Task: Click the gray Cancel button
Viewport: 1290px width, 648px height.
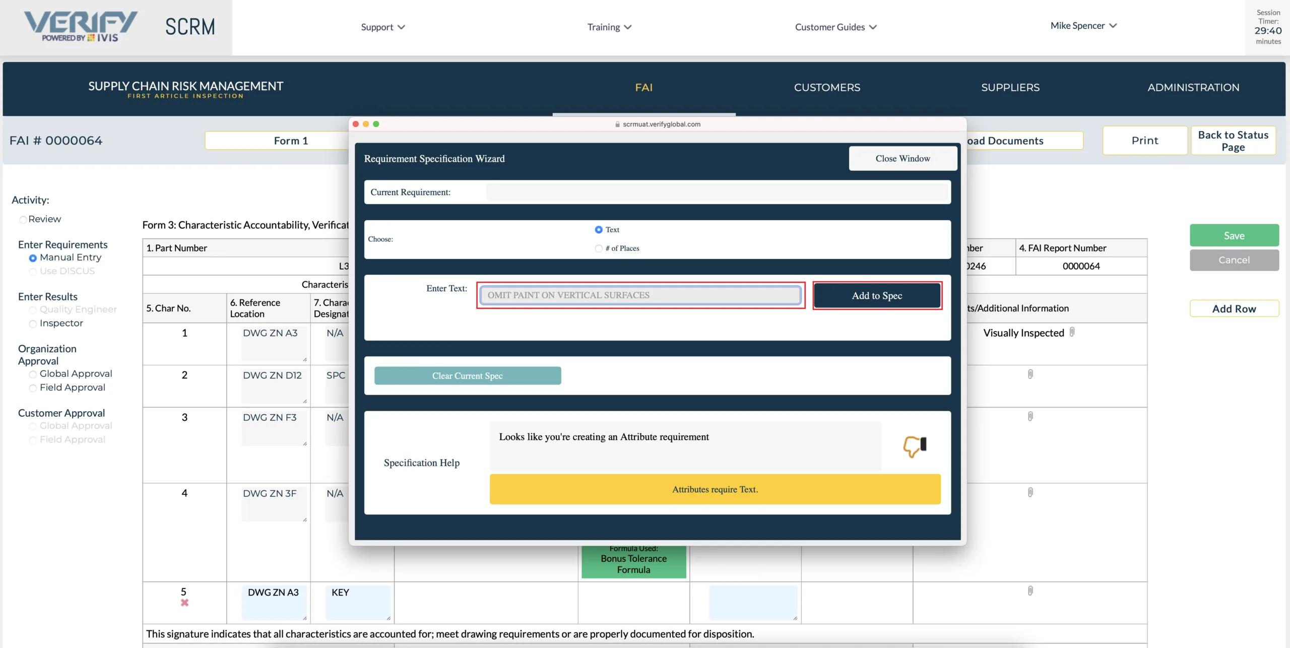Action: [x=1234, y=260]
